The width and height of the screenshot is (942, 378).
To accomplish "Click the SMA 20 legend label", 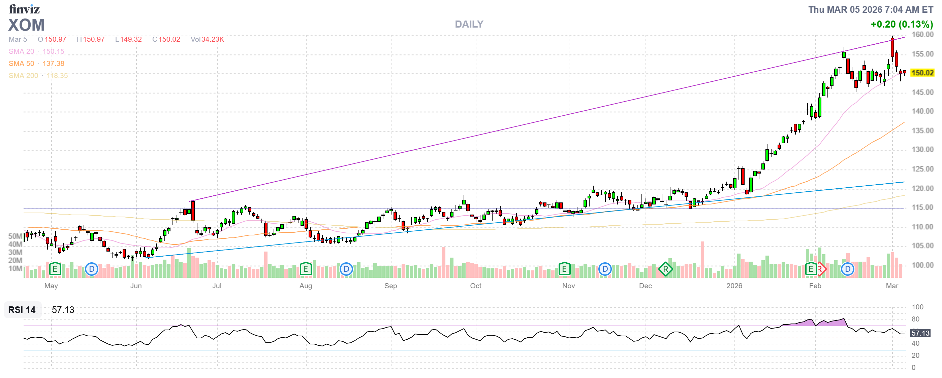I will [x=21, y=51].
